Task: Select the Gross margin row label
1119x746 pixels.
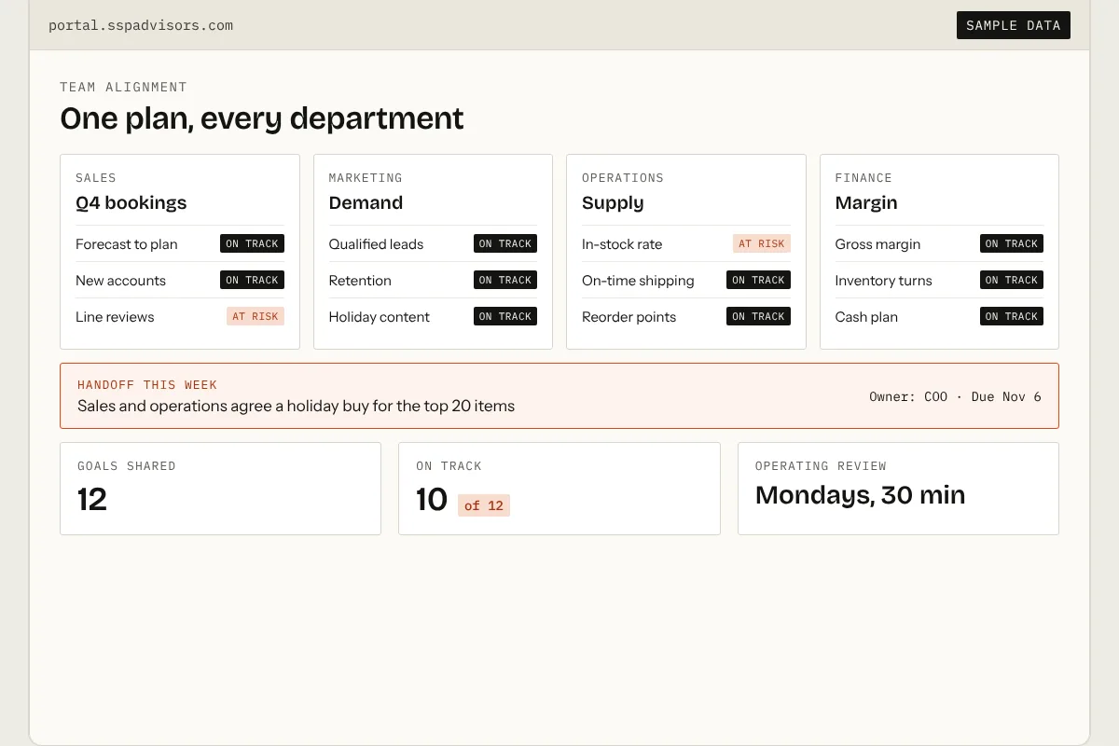Action: click(x=877, y=243)
